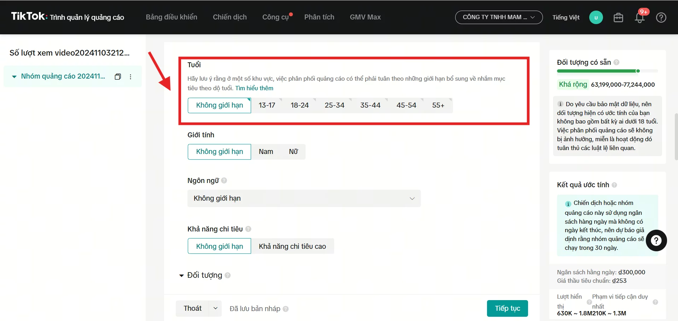Select spending power Không giới hạn
This screenshot has height=321, width=678.
click(x=219, y=246)
